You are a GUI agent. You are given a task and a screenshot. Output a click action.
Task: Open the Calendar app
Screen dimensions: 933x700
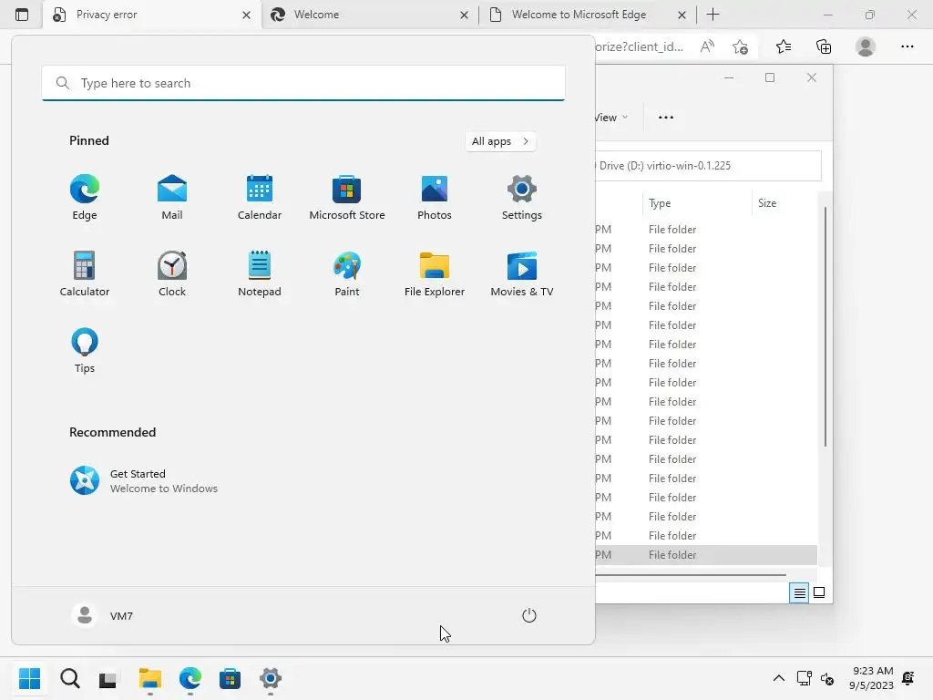pos(260,198)
